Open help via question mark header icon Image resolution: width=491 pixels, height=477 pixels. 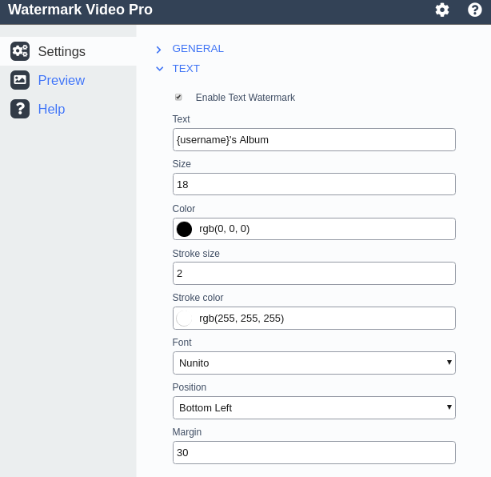[x=475, y=10]
